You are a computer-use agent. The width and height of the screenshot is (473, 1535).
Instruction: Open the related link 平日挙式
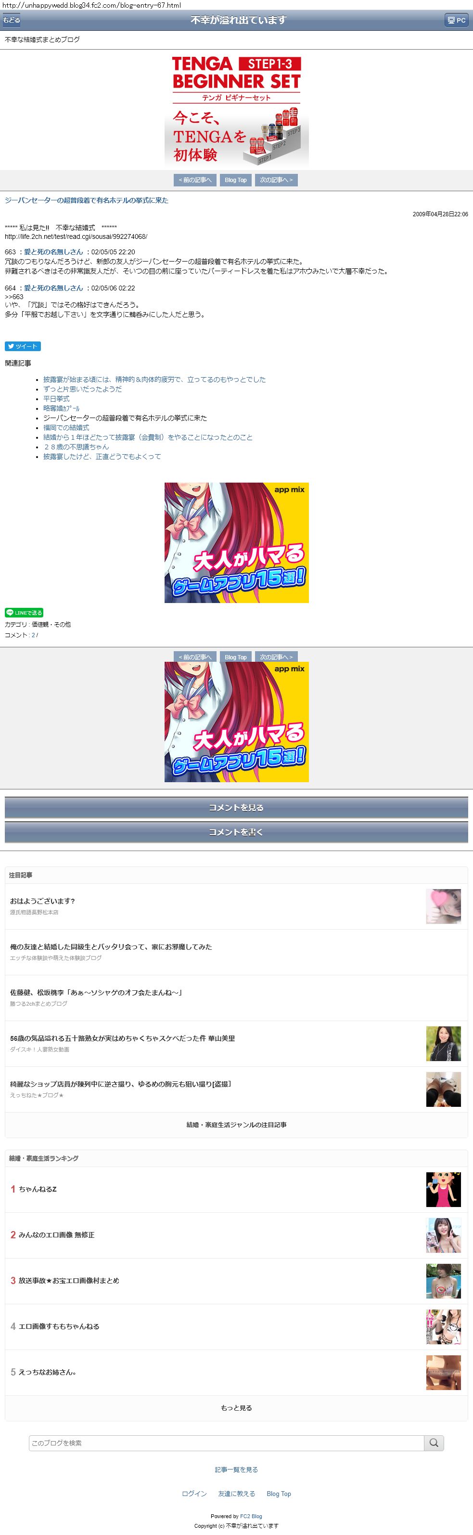click(x=56, y=399)
